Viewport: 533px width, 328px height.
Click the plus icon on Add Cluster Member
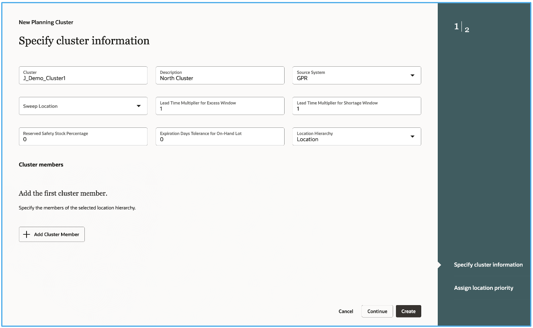point(27,234)
